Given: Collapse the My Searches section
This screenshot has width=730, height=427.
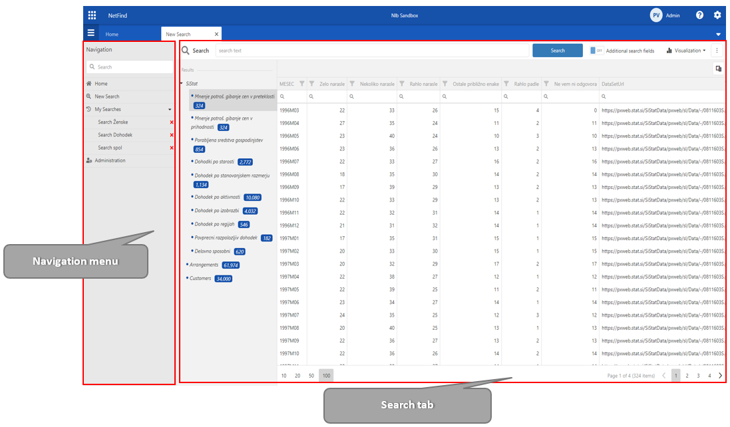Looking at the screenshot, I should coord(170,109).
